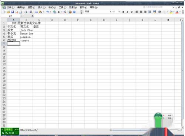The height and width of the screenshot is (136, 185).
Task: Click the increase indent icon
Action: point(160,12)
